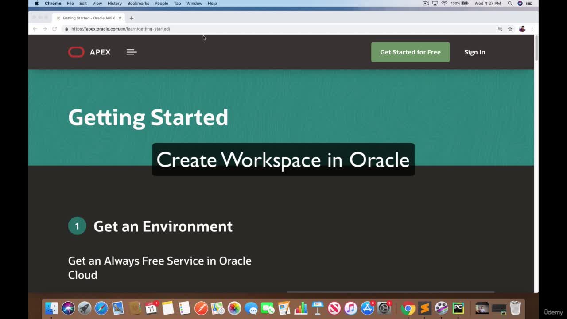Click the address bar URL field
Screen dimensions: 567x319
click(x=279, y=29)
